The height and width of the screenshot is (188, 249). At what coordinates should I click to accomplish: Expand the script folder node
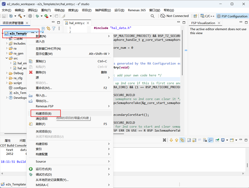coord(7,83)
